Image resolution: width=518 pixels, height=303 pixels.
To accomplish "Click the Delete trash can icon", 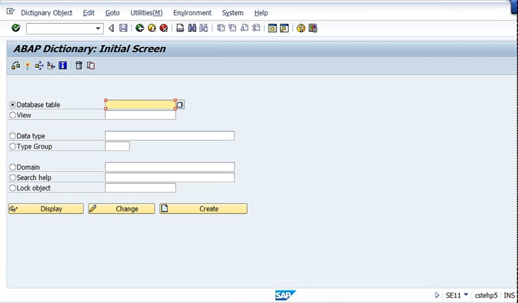I will 79,65.
